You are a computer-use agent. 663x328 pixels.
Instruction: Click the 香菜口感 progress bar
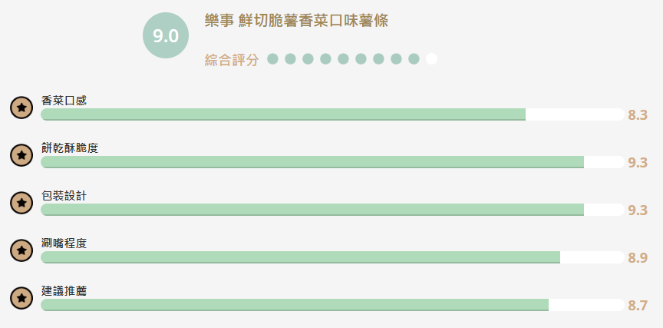pos(332,114)
